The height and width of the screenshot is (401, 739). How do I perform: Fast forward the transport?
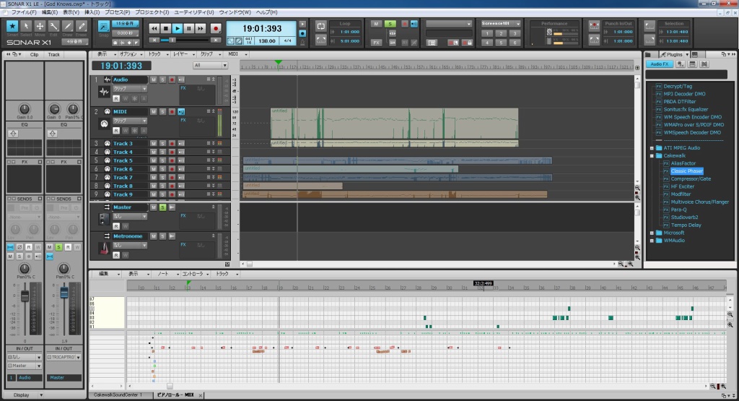coord(201,28)
